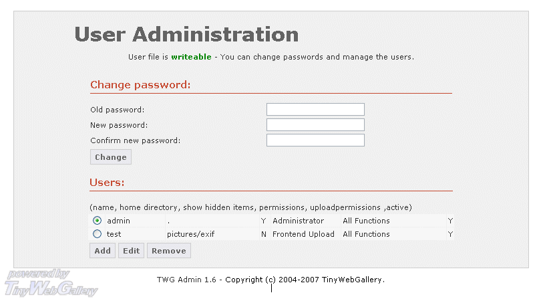
Task: Click the Administrator permission cell
Action: [298, 221]
